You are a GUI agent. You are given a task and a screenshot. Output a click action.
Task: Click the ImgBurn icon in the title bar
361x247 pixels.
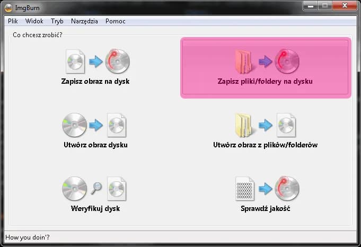click(x=9, y=7)
